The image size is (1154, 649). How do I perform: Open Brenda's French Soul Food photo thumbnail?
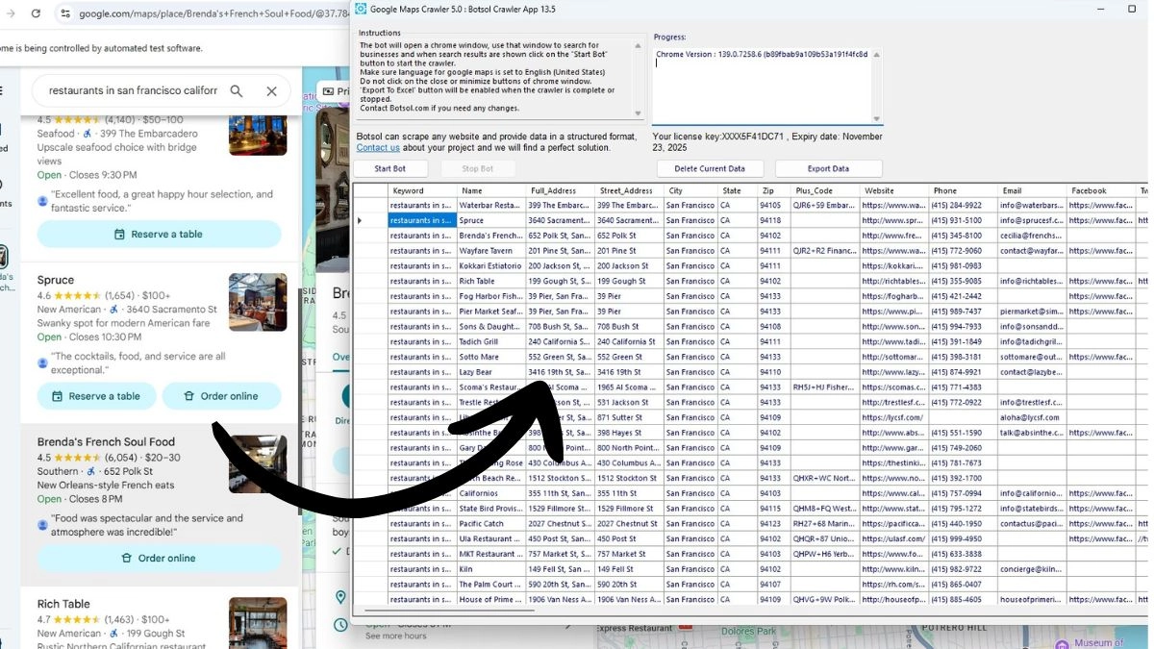(258, 463)
